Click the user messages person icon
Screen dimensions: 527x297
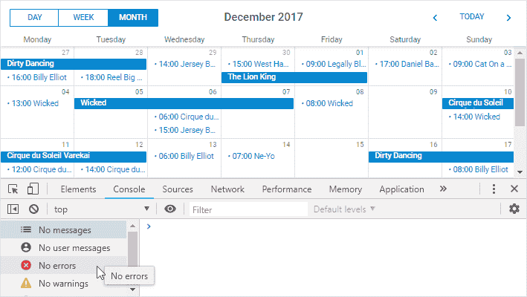pos(26,248)
